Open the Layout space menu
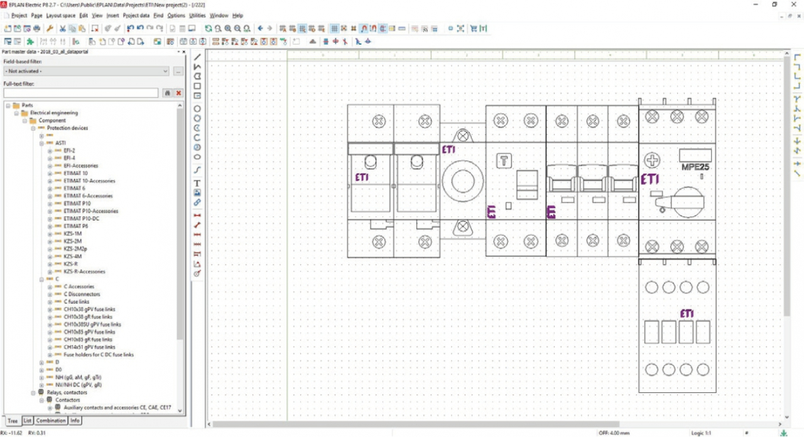The width and height of the screenshot is (804, 437). point(60,15)
